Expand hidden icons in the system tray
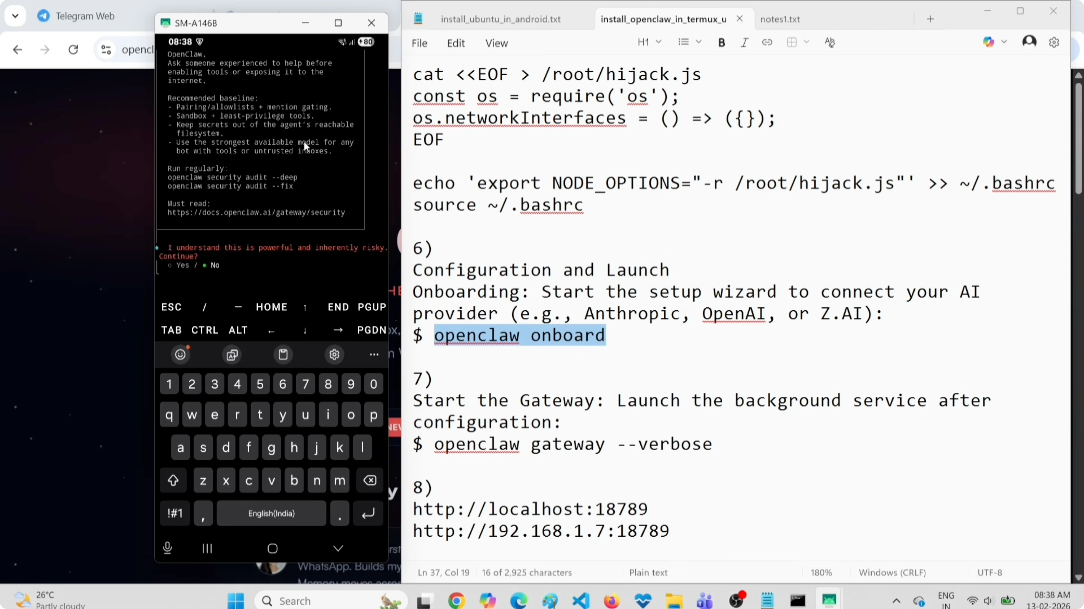Screen dimensions: 1084x609 [x=896, y=600]
